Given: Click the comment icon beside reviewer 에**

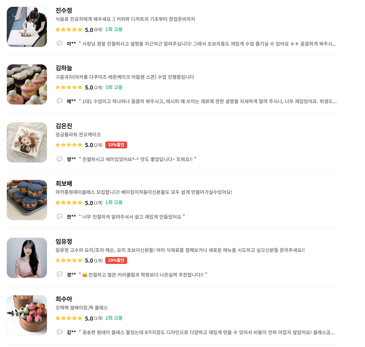Looking at the screenshot, I should click(60, 101).
